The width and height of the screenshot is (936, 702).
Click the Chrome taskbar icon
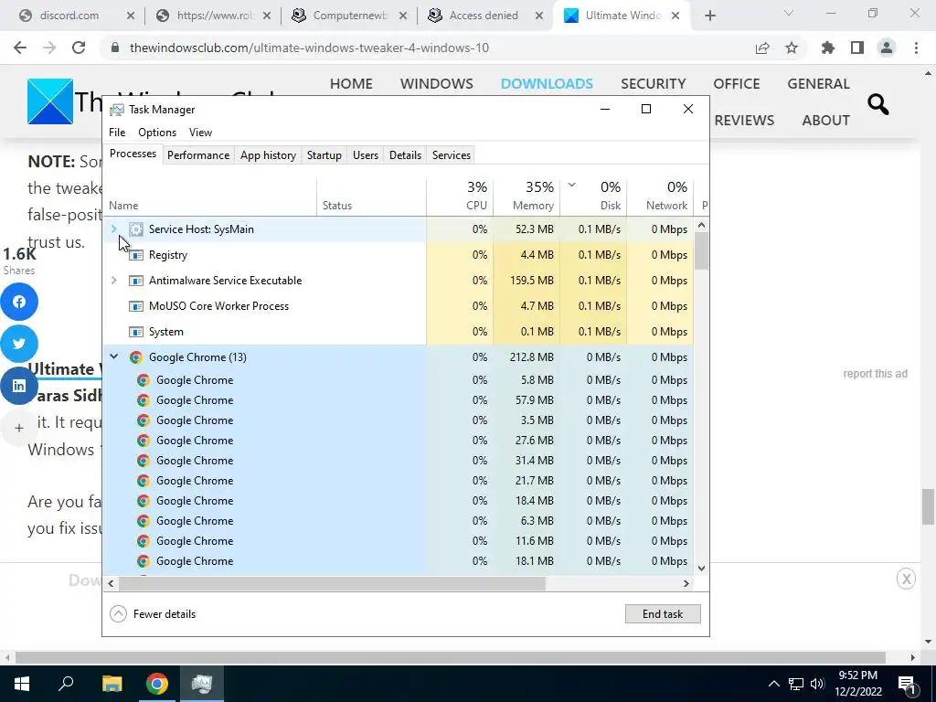[157, 684]
